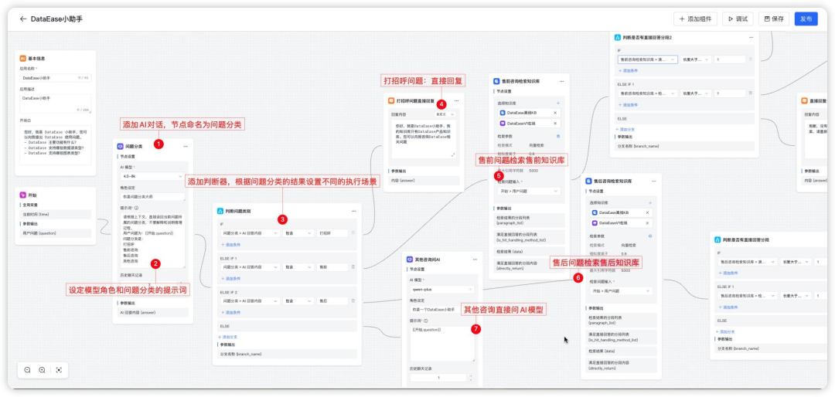Click the 判断是否有直接回答分段 node icon
Viewport: 835px width, 397px height.
[x=719, y=240]
